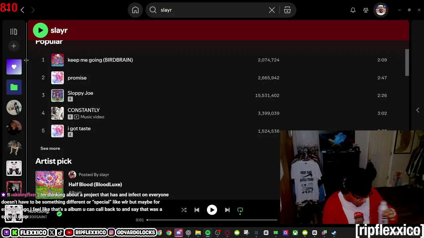Image resolution: width=424 pixels, height=238 pixels.
Task: Select the track 'CONSTANTLY'
Action: pos(83,110)
